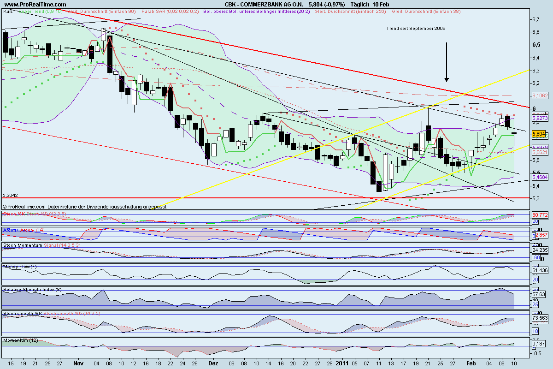553x369 pixels.
Task: Select the Aroon+ Aroon- (14) indicator label
Action: pos(24,229)
